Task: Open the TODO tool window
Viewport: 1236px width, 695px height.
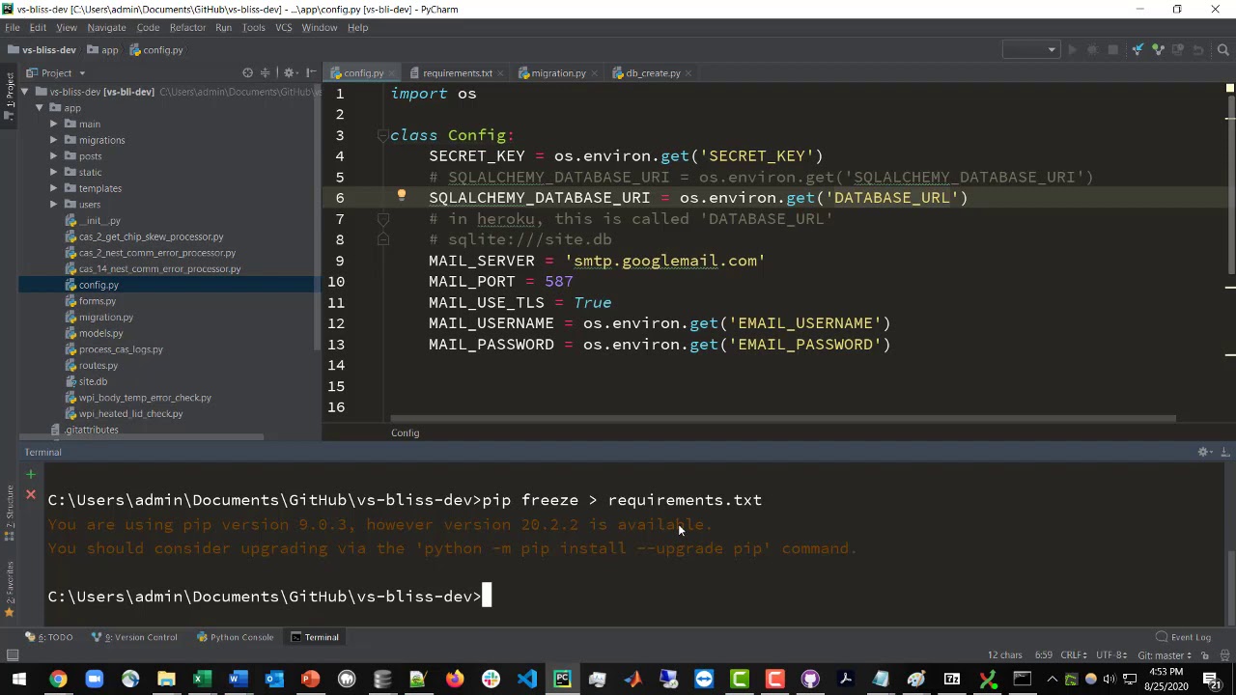Action: pos(49,637)
